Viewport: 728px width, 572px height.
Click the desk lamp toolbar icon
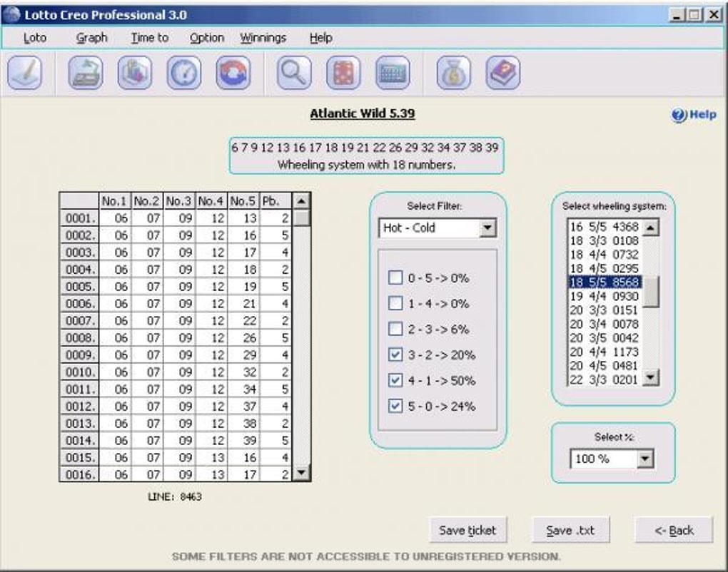click(86, 73)
